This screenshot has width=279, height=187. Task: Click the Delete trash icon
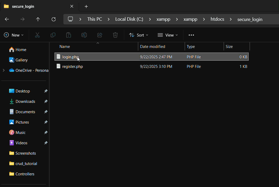(115, 35)
